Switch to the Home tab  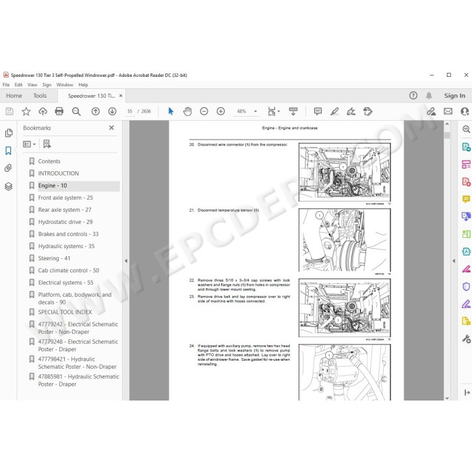coord(14,96)
